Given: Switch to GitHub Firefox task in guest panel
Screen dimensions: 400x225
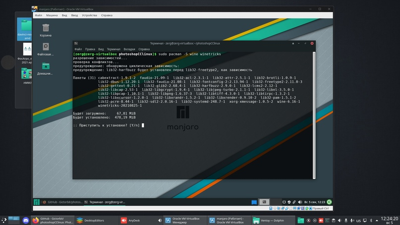Looking at the screenshot, I should click(x=62, y=202).
